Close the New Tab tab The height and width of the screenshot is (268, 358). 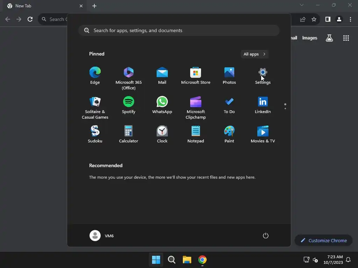click(81, 6)
